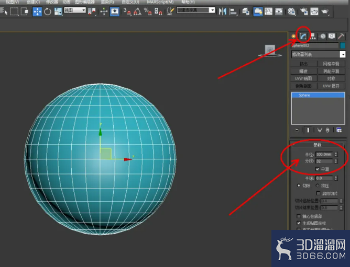Toggle the Graphite ribbon icon

point(258,11)
